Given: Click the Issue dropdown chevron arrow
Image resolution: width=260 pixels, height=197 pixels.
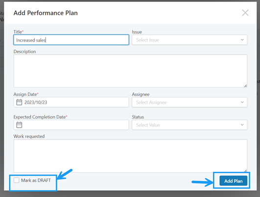Looking at the screenshot, I should click(242, 40).
